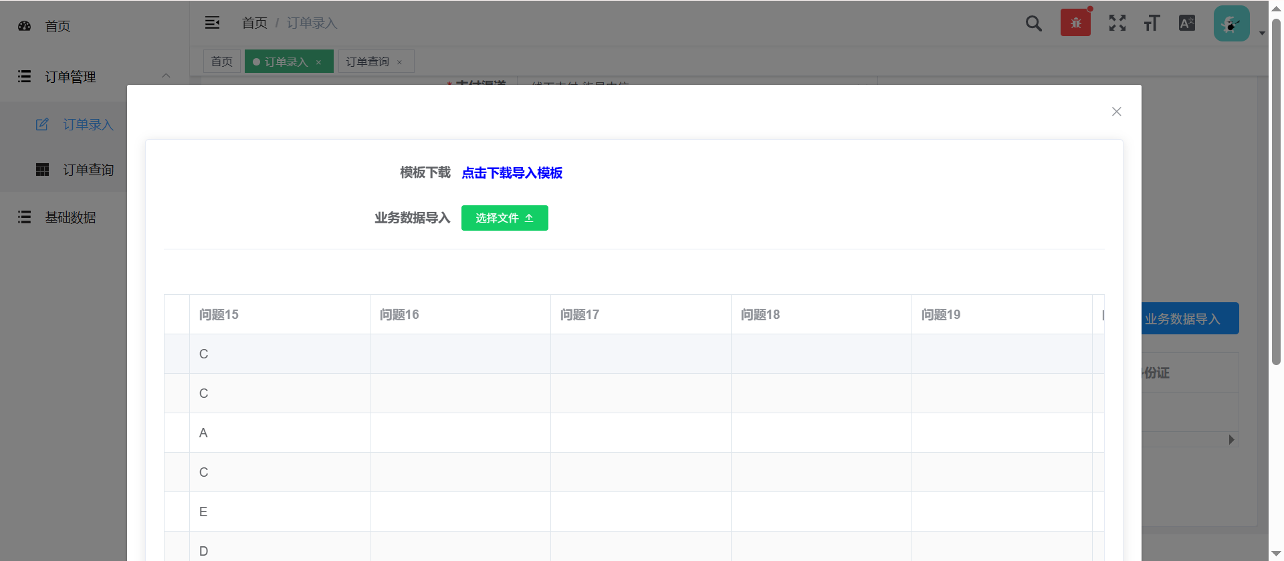Click the cell containing D

point(280,546)
